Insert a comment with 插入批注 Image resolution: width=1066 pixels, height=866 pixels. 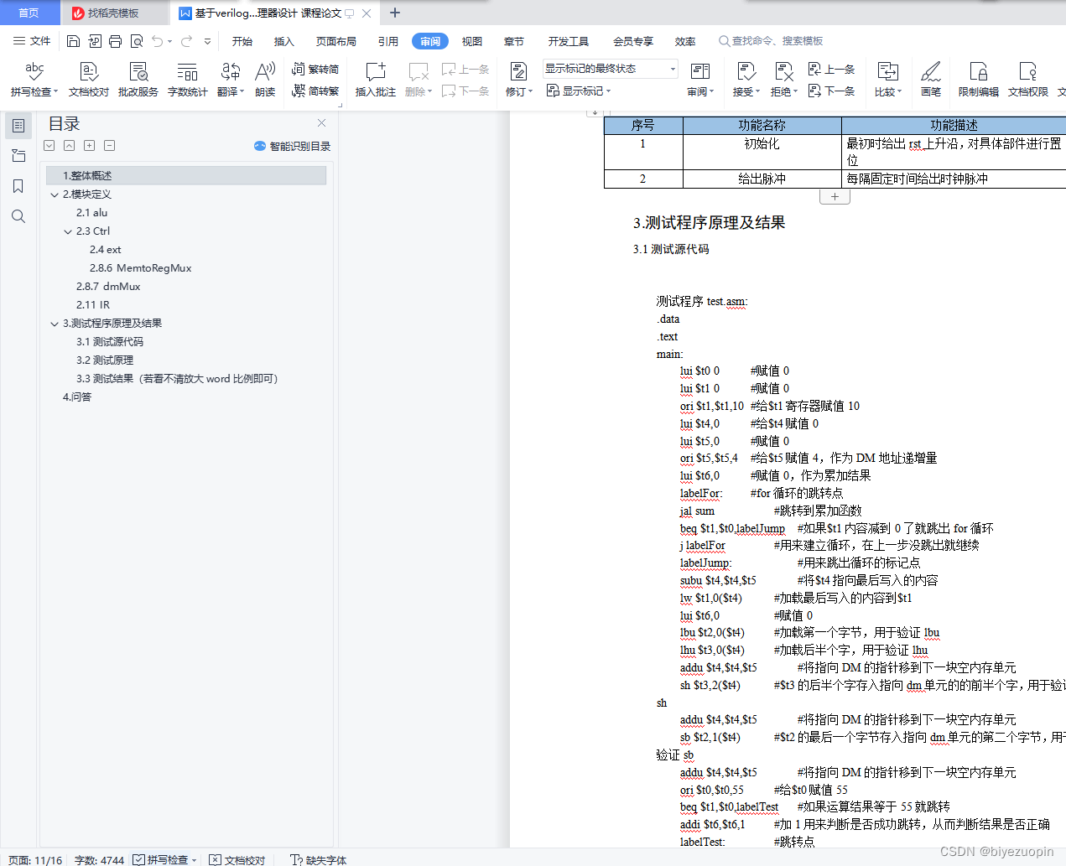click(376, 80)
